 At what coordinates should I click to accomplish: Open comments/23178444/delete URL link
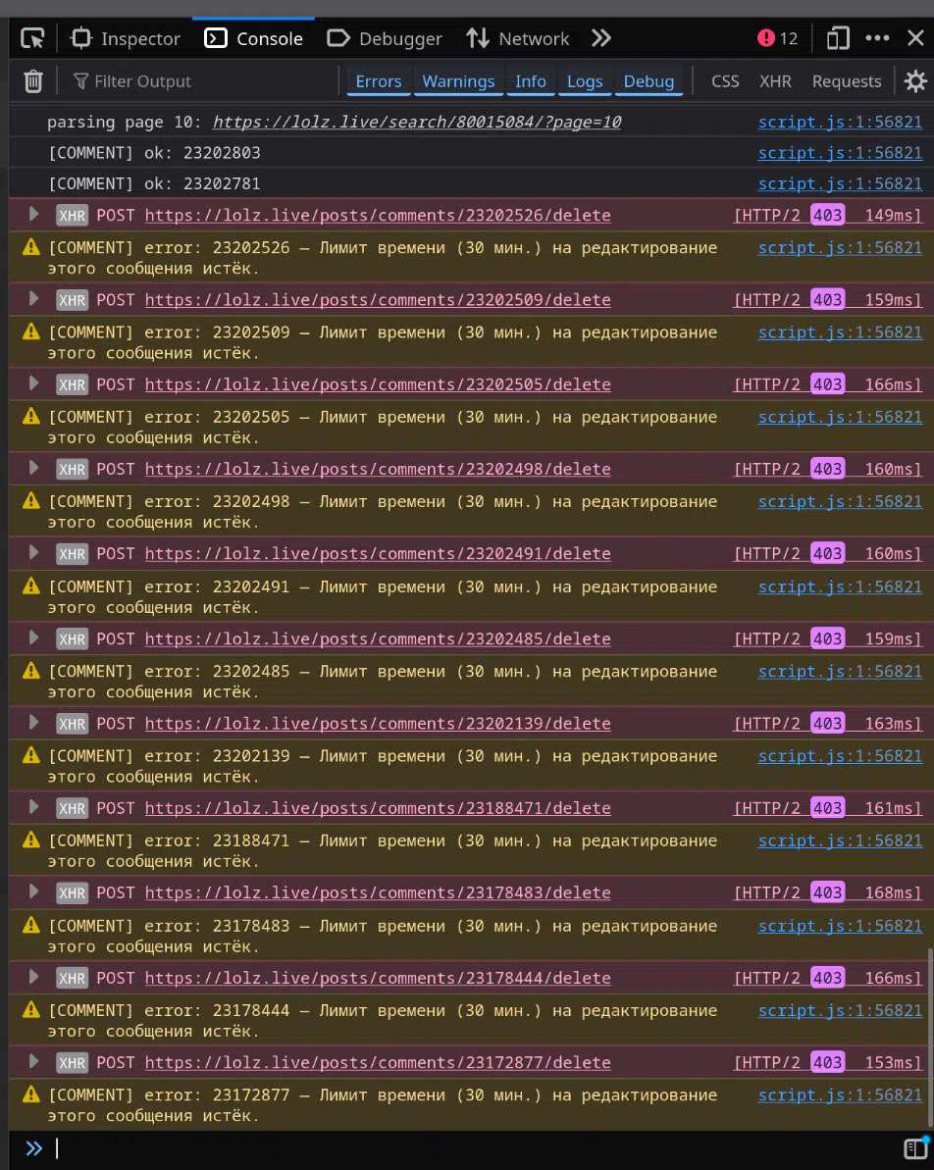[x=378, y=978]
